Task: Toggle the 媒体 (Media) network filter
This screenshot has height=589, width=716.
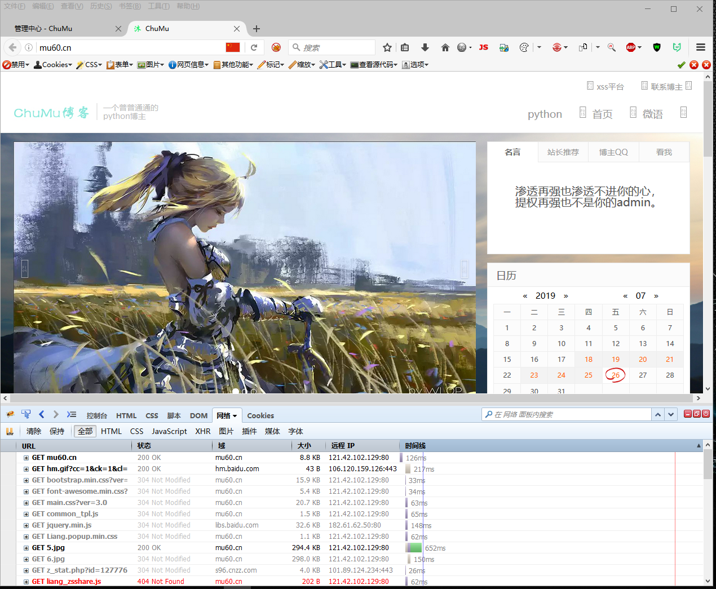Action: (272, 431)
